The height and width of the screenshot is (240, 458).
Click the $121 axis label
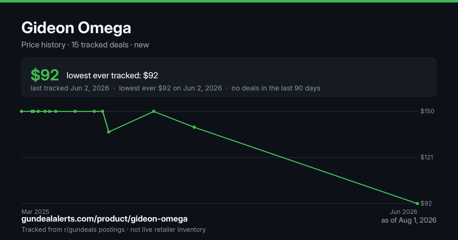point(427,157)
